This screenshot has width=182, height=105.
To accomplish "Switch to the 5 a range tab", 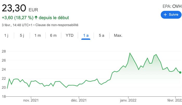I will [x=102, y=35].
